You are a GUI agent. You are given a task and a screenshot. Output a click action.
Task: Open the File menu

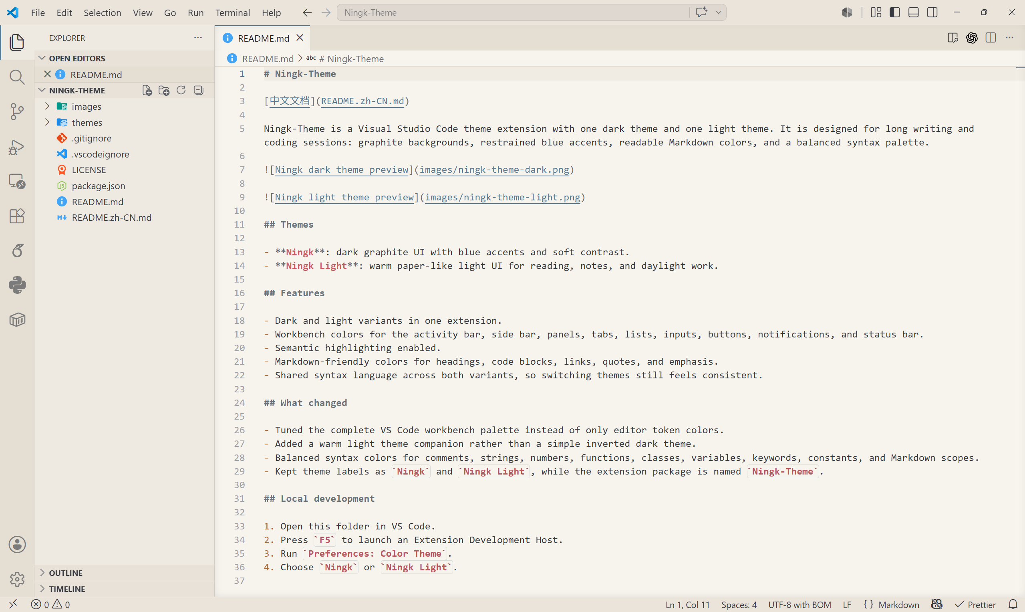coord(38,13)
